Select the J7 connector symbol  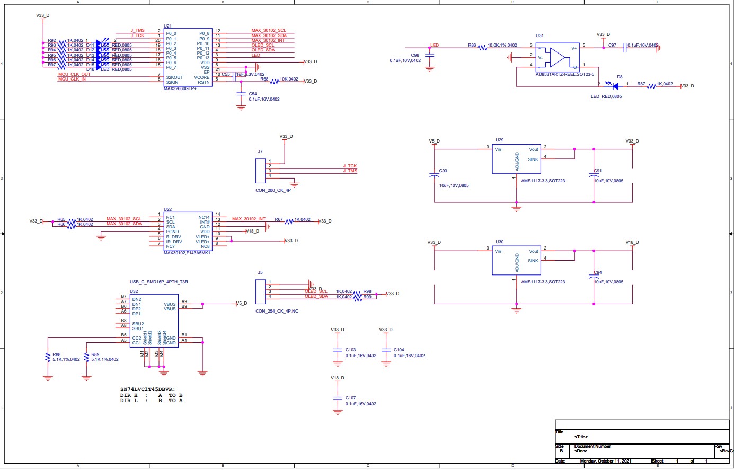click(260, 168)
